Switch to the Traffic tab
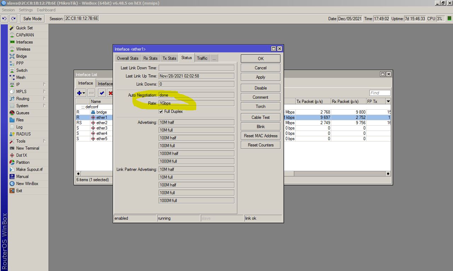Viewport: 453px width, 271px height. pyautogui.click(x=202, y=58)
